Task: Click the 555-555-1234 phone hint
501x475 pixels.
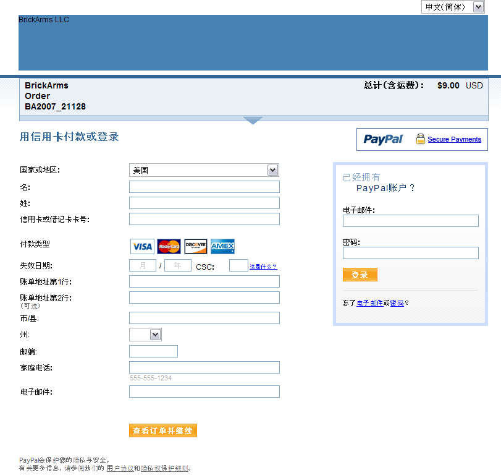Action: (151, 378)
